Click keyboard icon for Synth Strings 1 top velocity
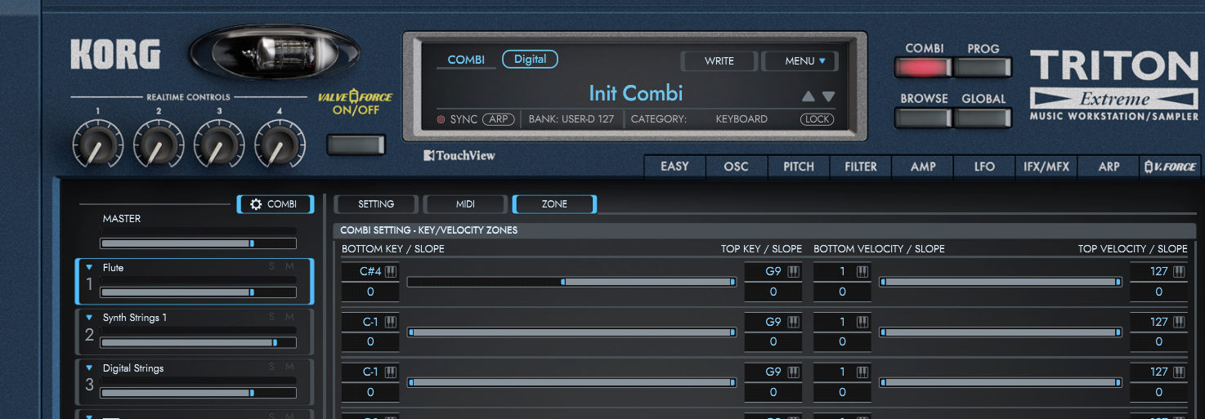1205x419 pixels. click(x=1179, y=322)
